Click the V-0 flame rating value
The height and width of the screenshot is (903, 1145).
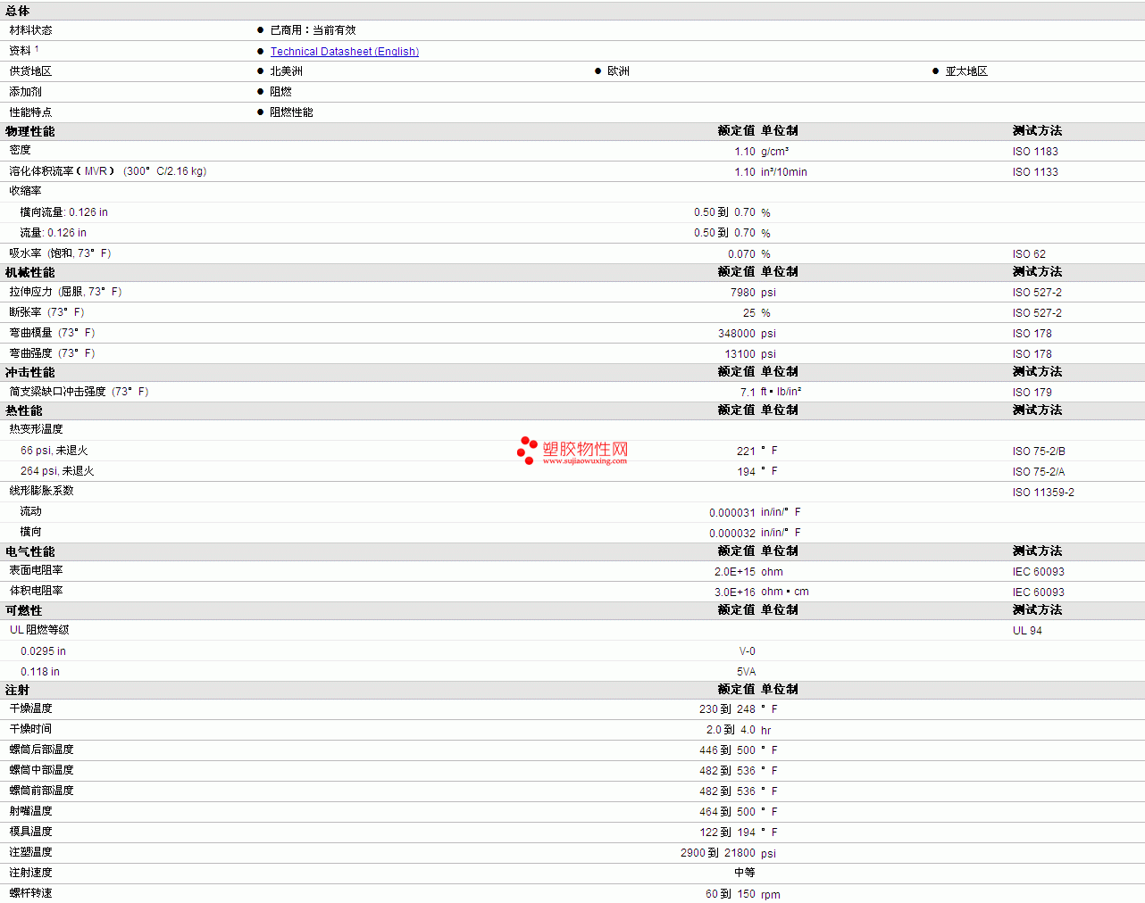(748, 651)
